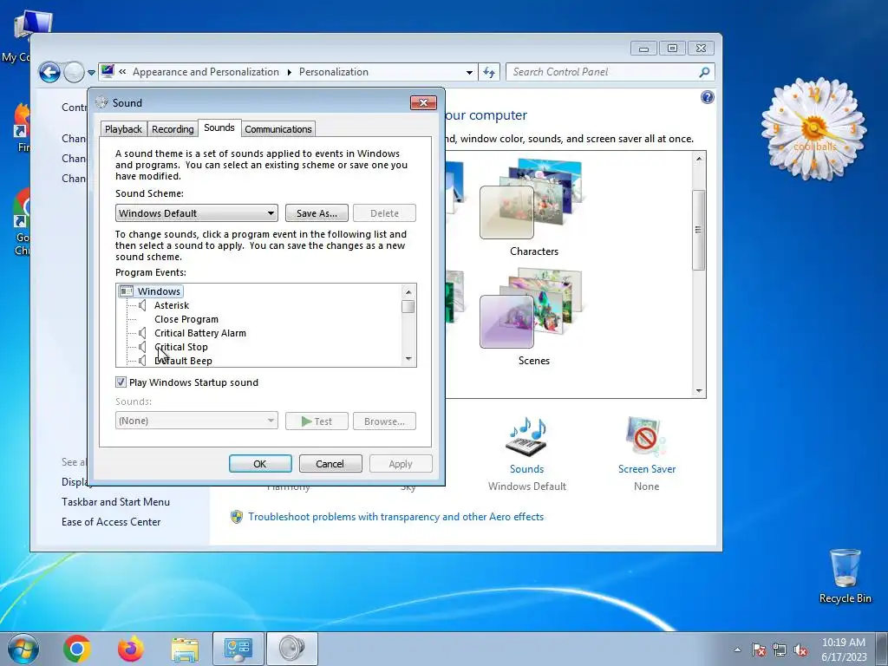
Task: Show hidden tray icons arrow
Action: (737, 650)
